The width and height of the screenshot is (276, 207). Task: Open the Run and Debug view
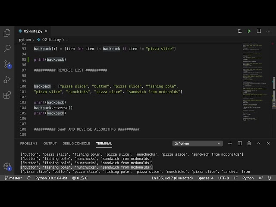pos(7,79)
